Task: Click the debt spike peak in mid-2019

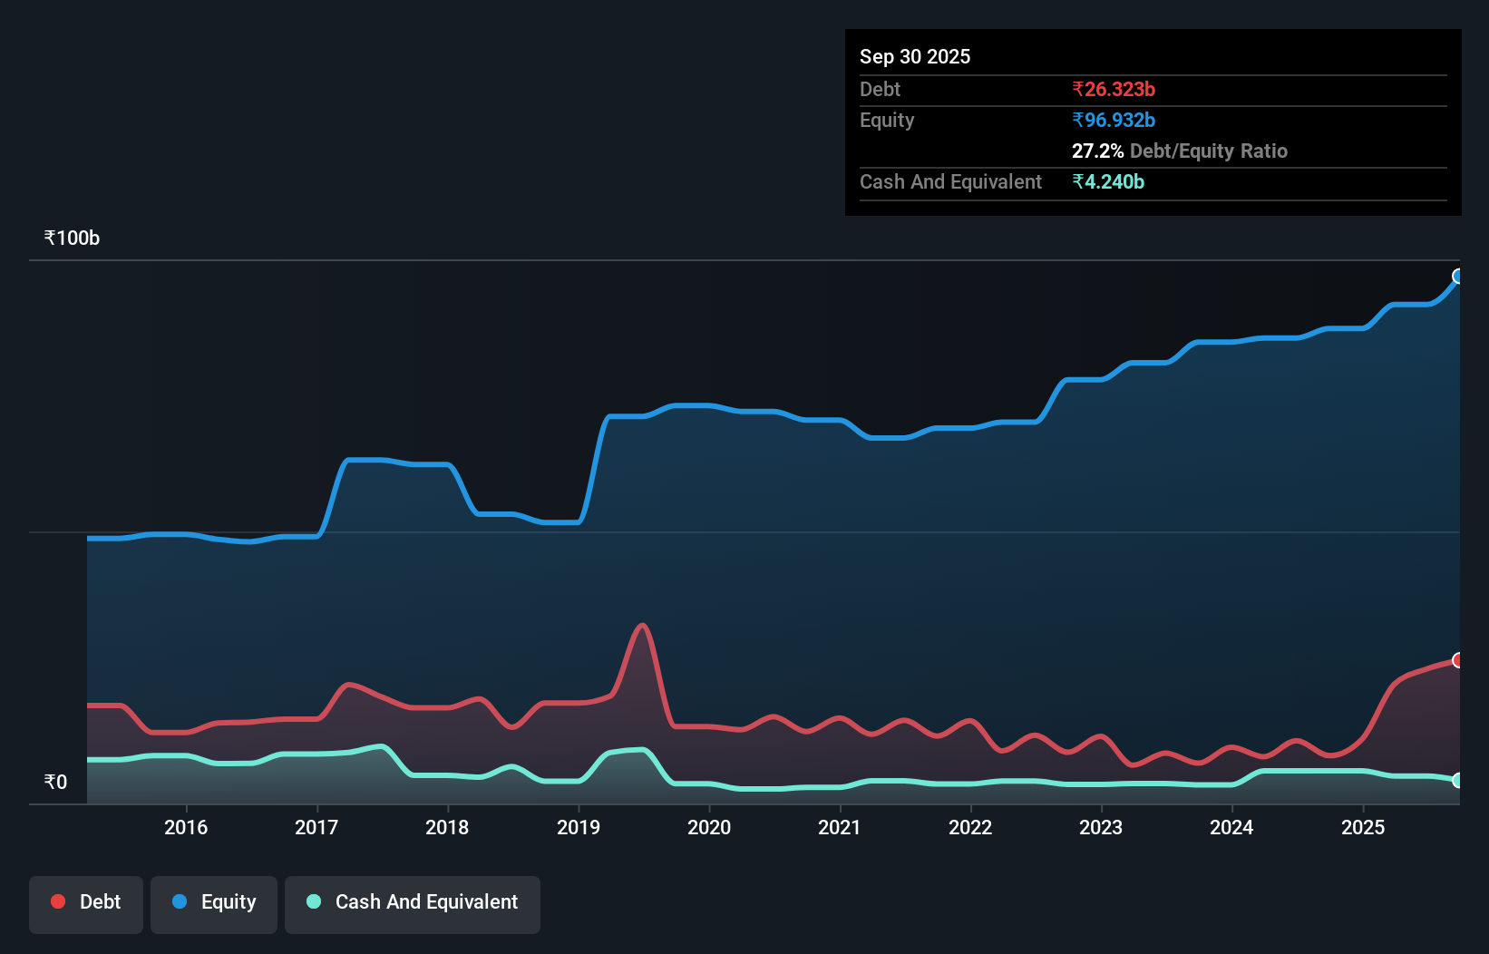Action: pyautogui.click(x=642, y=625)
